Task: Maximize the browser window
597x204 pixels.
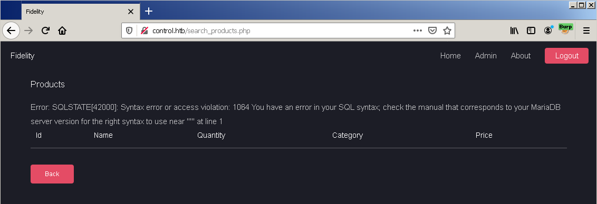Action: 581,5
